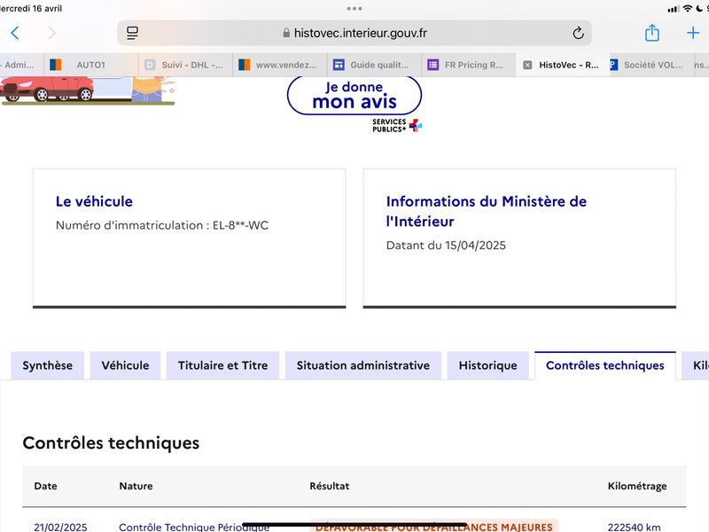Open the Historique section tab
This screenshot has height=532, width=709.
click(488, 365)
